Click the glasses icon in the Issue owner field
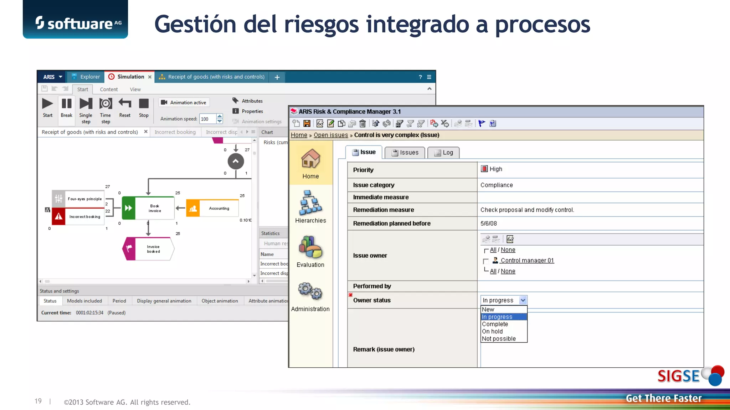This screenshot has height=410, width=730. [x=510, y=239]
